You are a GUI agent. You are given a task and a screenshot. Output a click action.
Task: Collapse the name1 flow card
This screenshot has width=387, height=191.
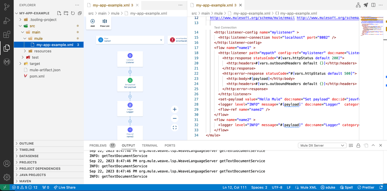tap(161, 40)
